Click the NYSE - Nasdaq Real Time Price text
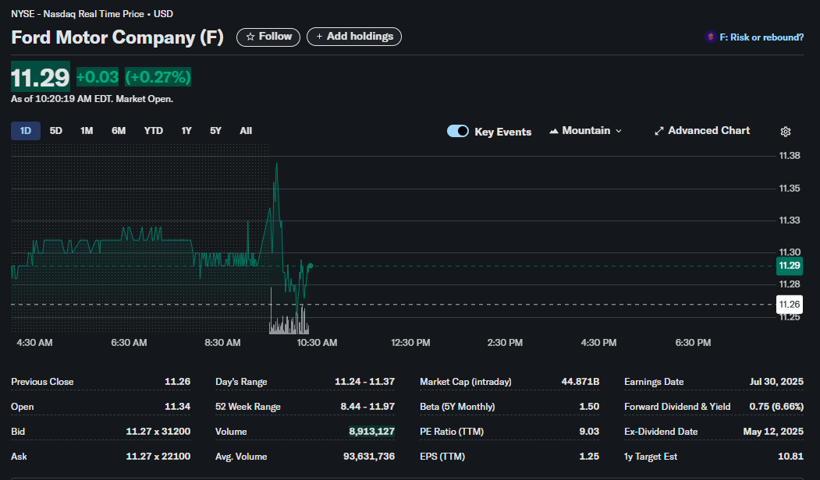The height and width of the screenshot is (480, 820). tap(77, 14)
